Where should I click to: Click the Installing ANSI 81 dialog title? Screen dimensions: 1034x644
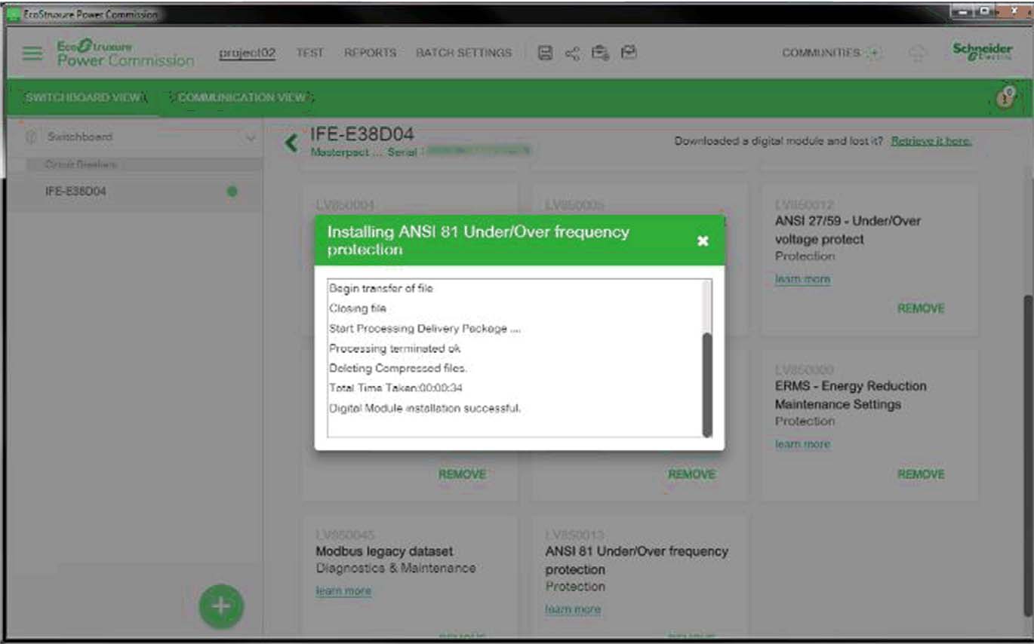pos(478,241)
